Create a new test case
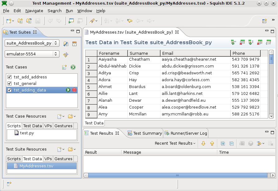 coord(65,67)
